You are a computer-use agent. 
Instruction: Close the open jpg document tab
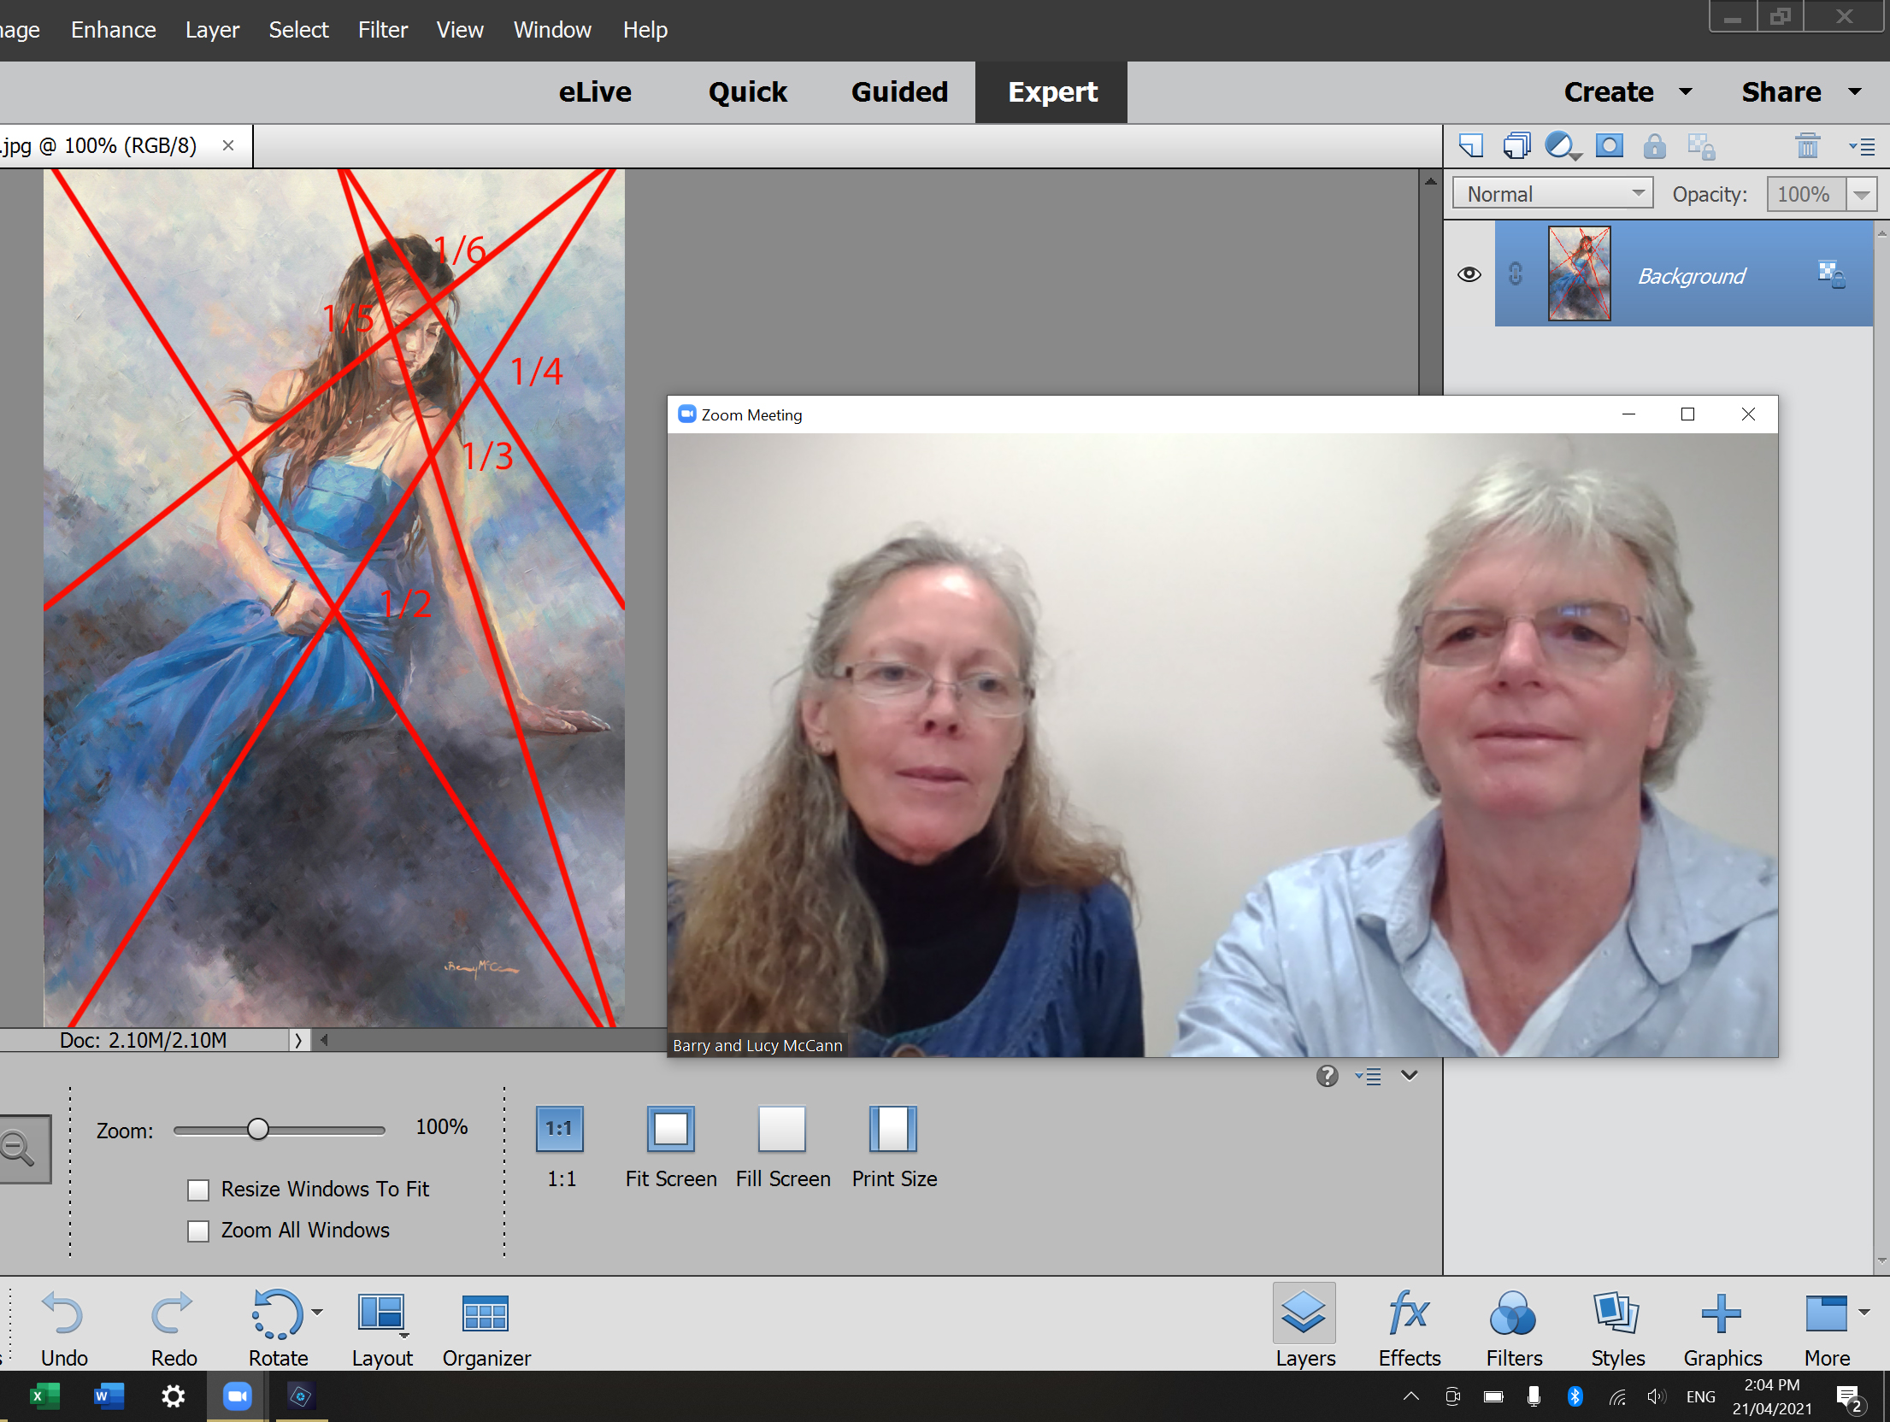click(228, 145)
